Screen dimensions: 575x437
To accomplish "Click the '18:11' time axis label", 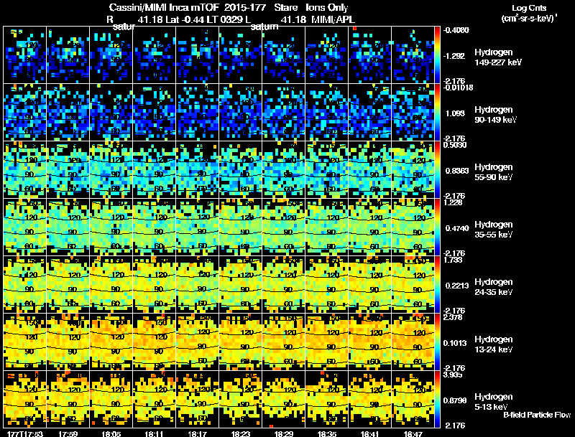I will tap(154, 433).
